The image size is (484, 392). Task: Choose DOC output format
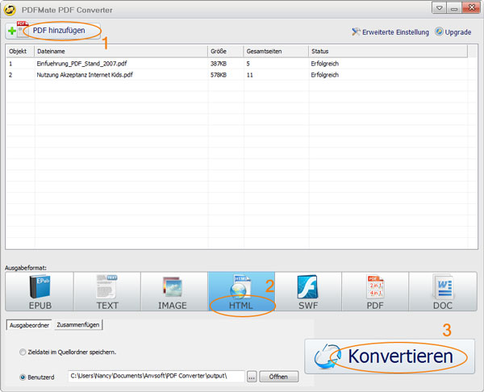[x=443, y=291]
